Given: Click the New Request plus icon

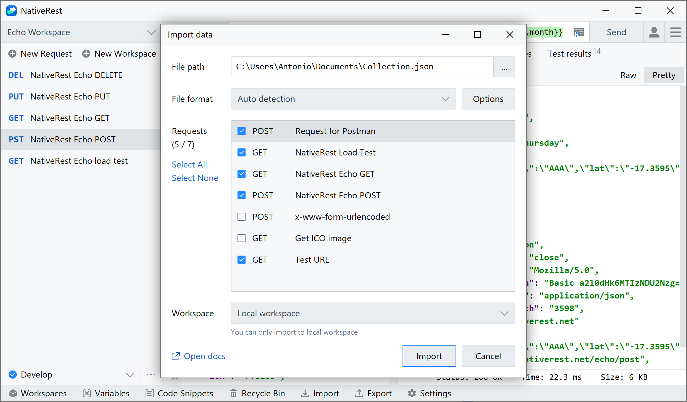Looking at the screenshot, I should coord(12,54).
